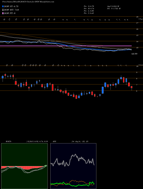Click the 7 price axis label on candle chart
Image resolution: width=143 pixels, height=189 pixels.
tap(137, 85)
